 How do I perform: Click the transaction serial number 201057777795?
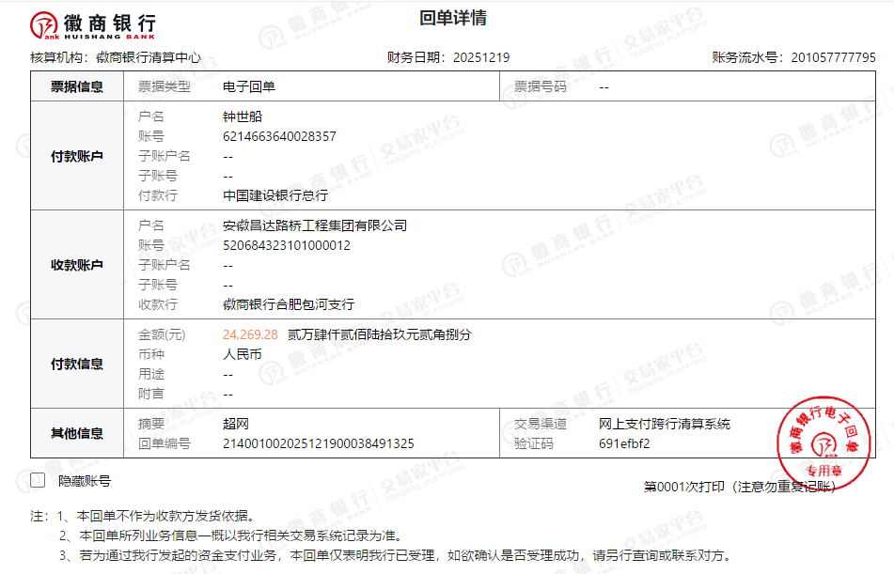click(833, 57)
